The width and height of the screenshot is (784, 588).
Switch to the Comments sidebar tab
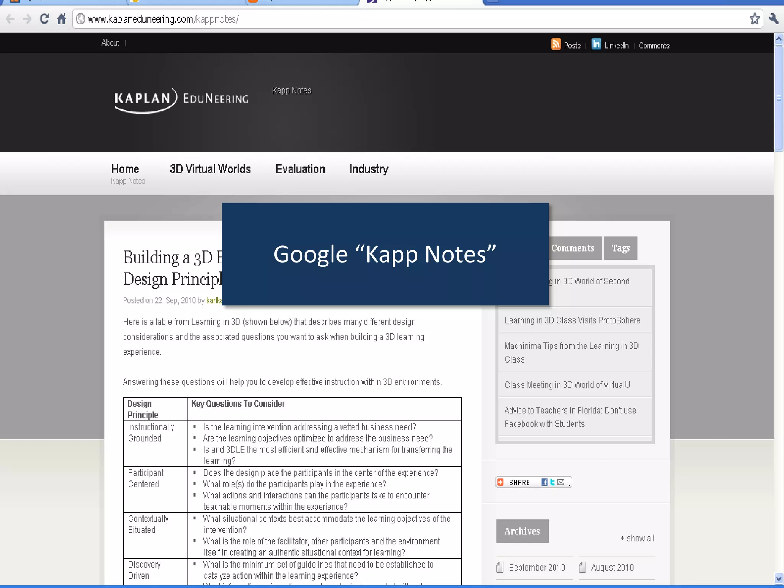point(573,248)
